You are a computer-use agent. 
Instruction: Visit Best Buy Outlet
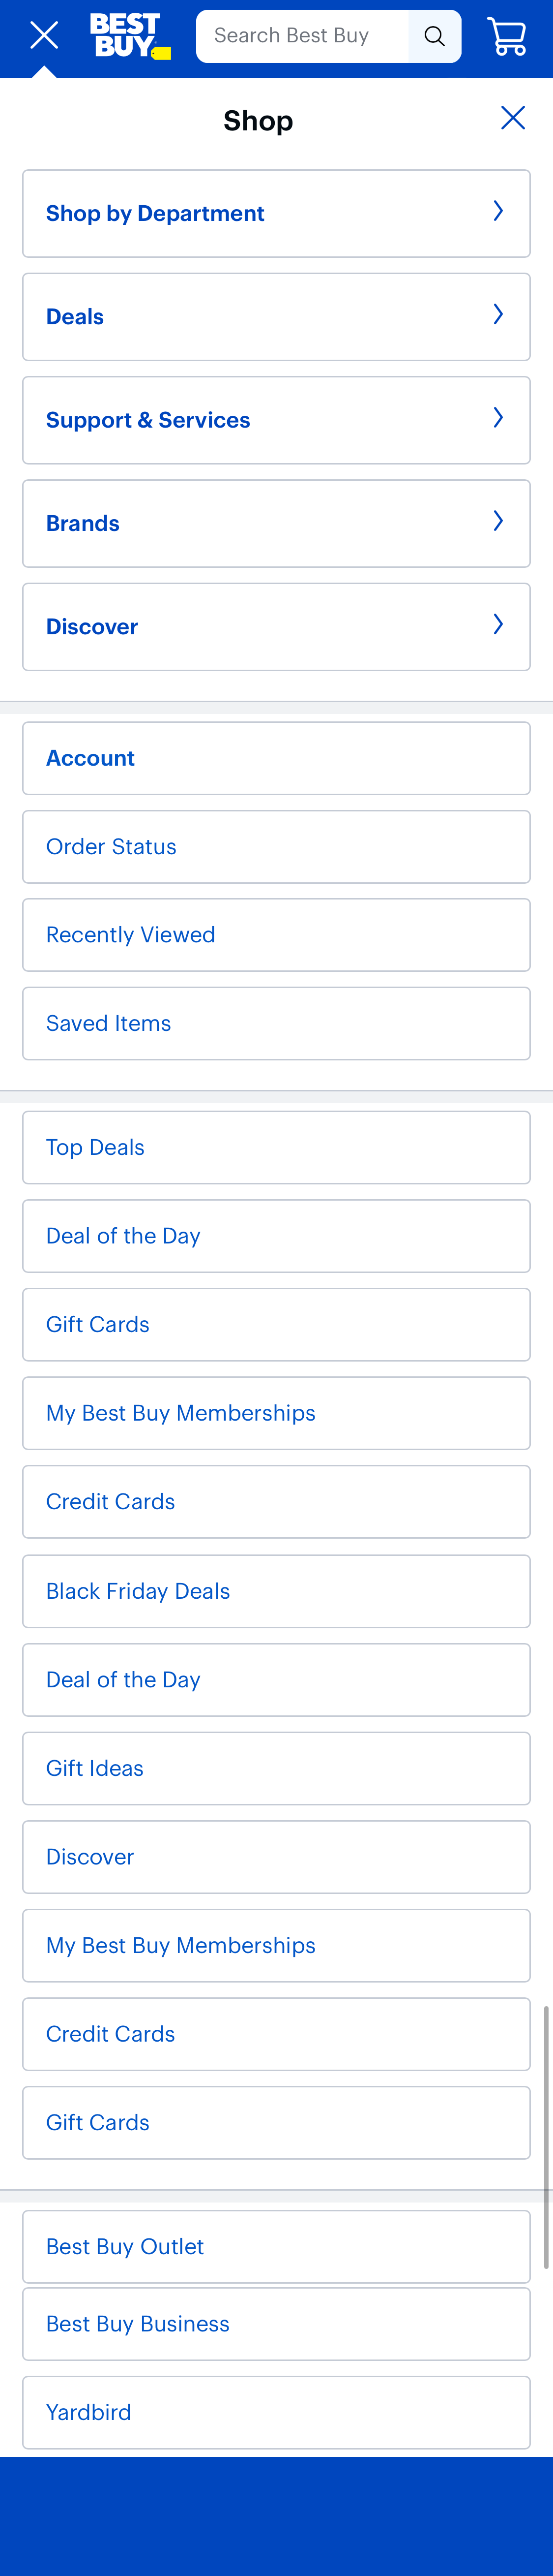[x=276, y=2246]
